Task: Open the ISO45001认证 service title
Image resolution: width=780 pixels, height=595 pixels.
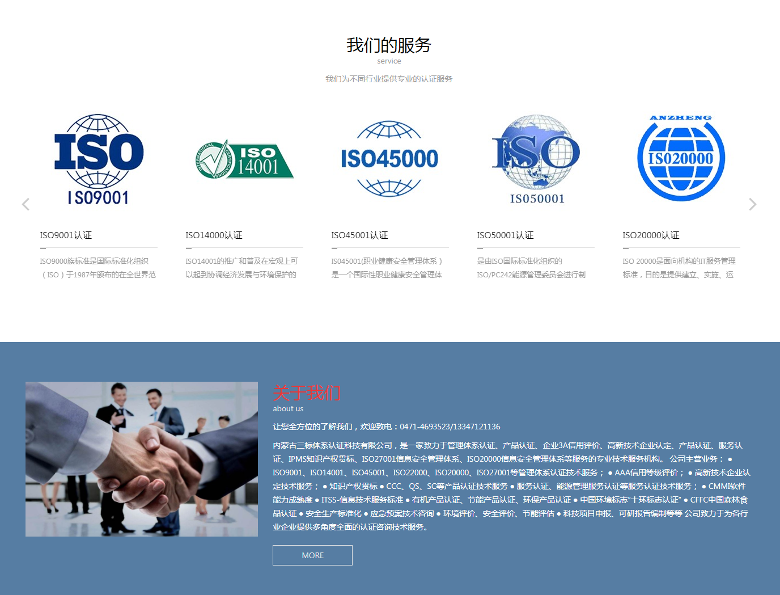Action: click(359, 235)
